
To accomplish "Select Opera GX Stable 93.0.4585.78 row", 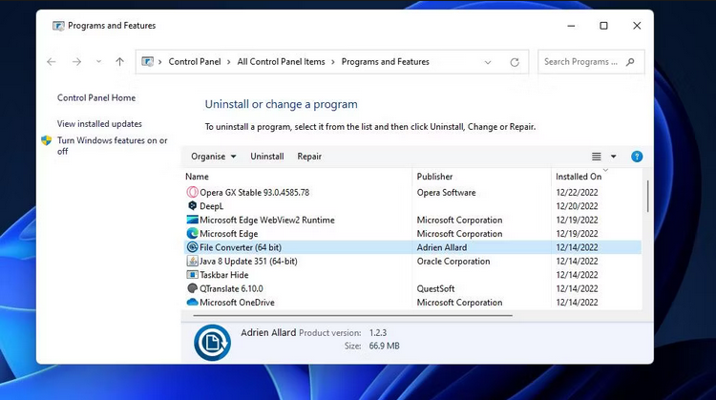I will point(411,193).
